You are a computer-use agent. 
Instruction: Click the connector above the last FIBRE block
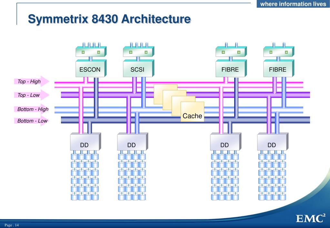tap(279, 50)
